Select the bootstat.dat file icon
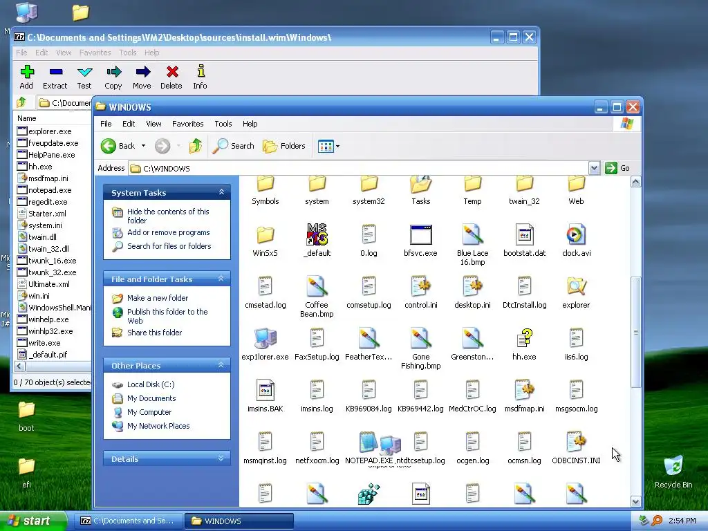This screenshot has height=531, width=708. coord(525,235)
